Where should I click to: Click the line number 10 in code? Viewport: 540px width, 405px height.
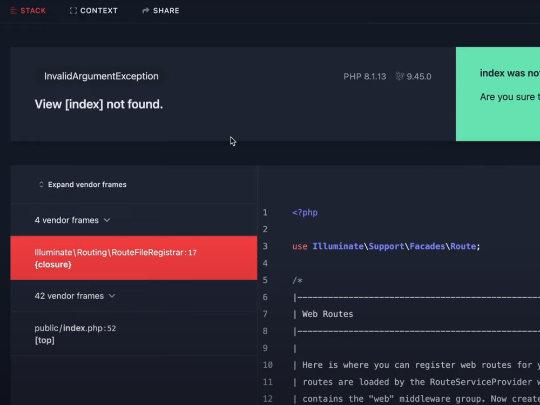click(268, 365)
